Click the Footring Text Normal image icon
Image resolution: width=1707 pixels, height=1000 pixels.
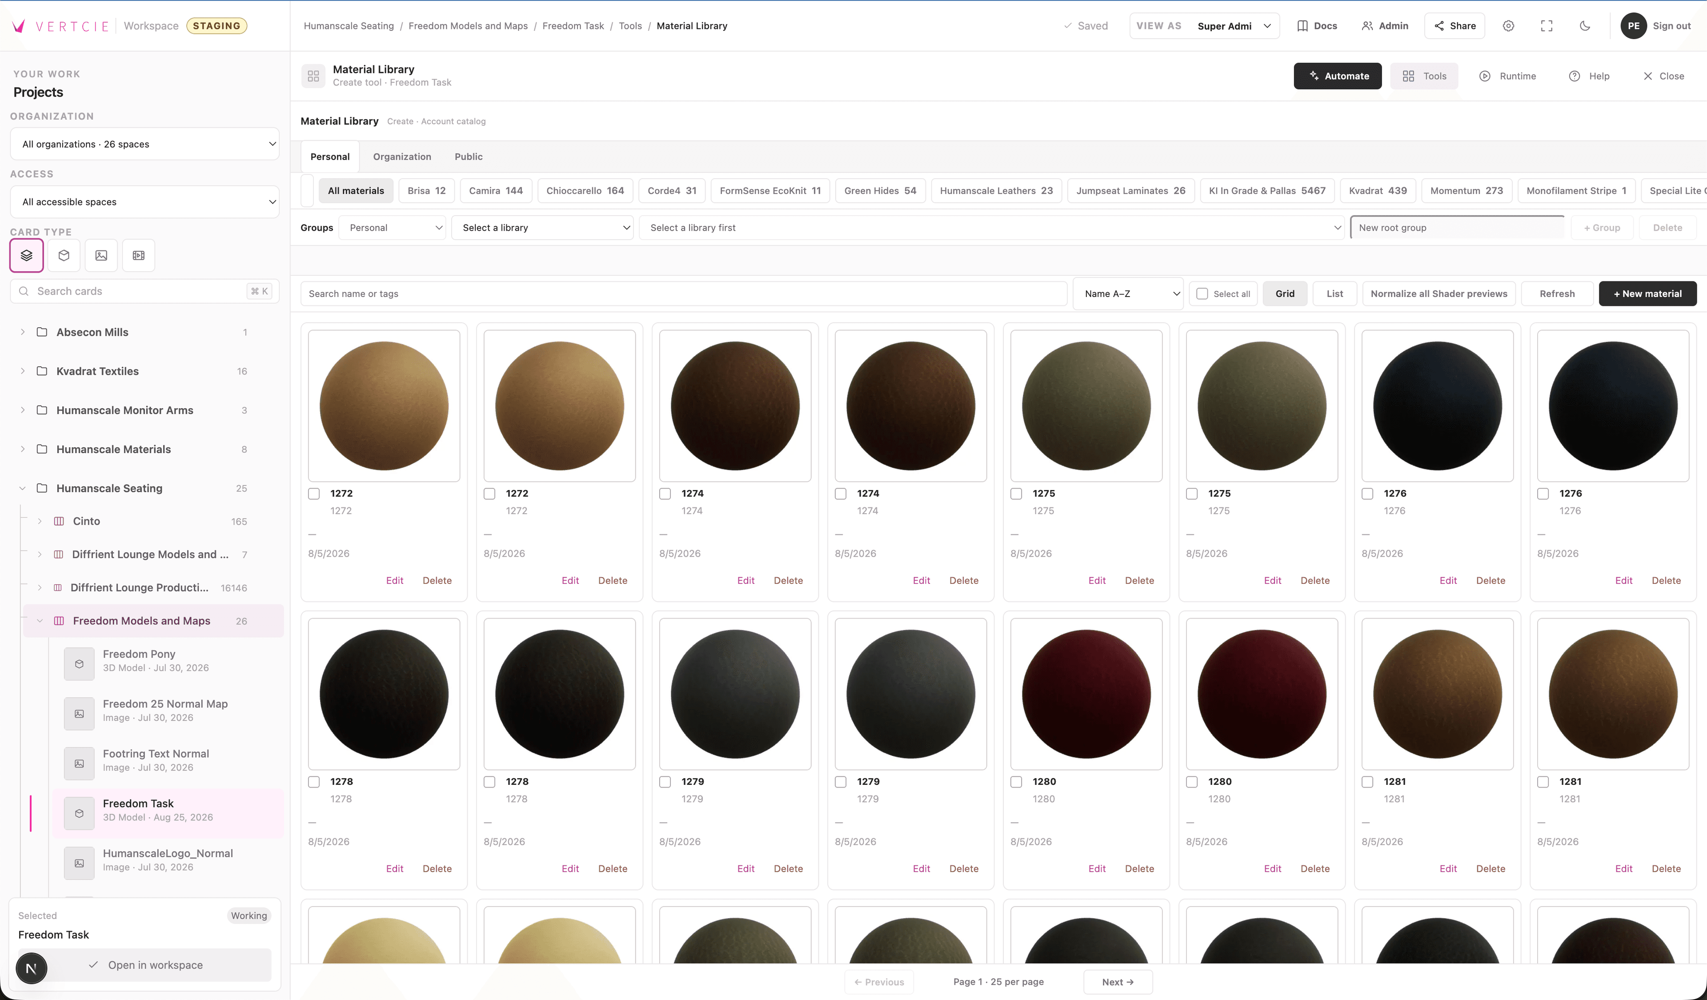point(79,763)
